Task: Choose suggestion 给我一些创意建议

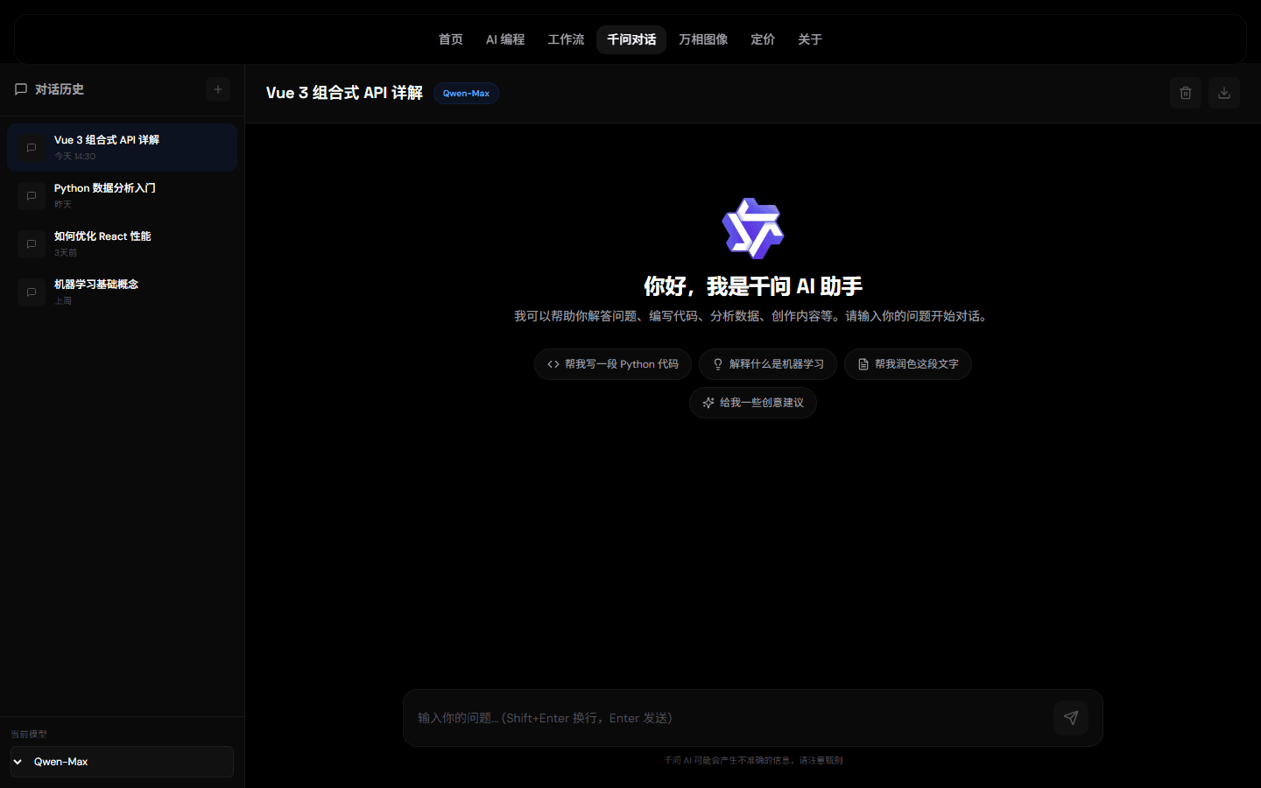Action: 753,403
